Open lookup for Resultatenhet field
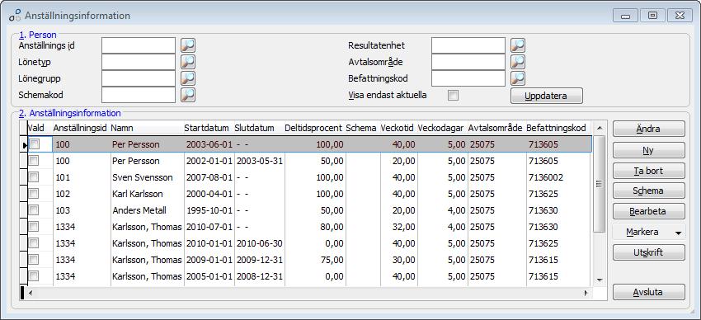 click(518, 45)
